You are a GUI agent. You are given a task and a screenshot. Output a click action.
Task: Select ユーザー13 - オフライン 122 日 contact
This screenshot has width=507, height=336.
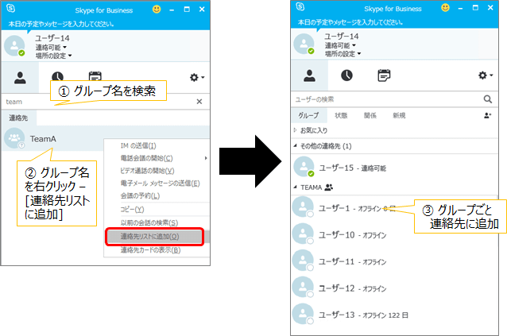tap(394, 315)
